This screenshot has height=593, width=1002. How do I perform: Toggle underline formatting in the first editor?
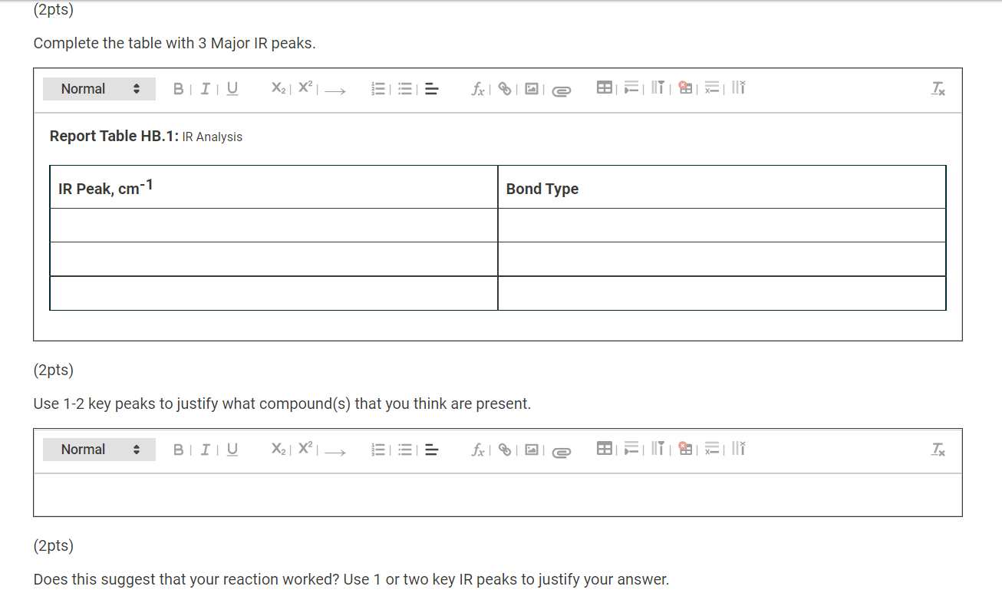[232, 89]
